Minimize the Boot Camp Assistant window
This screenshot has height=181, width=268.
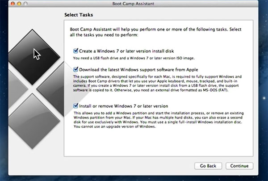point(19,4)
